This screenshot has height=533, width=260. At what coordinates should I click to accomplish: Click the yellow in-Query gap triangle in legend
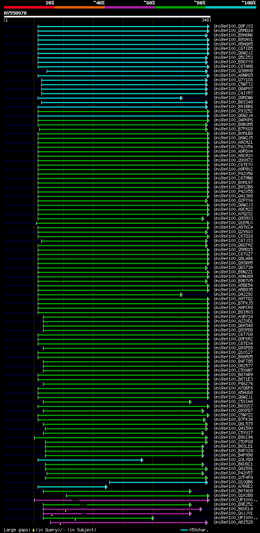33,530
